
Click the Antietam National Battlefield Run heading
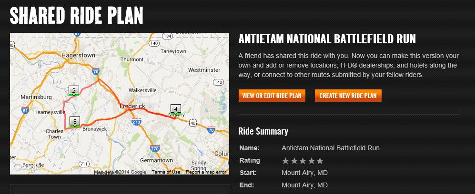(x=327, y=39)
